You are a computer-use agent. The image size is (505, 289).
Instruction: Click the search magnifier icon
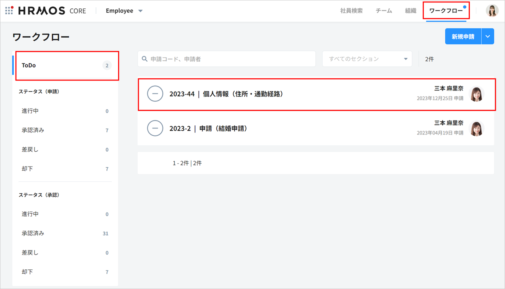pyautogui.click(x=145, y=59)
